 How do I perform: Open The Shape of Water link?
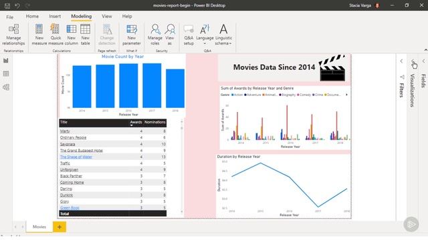(76, 157)
